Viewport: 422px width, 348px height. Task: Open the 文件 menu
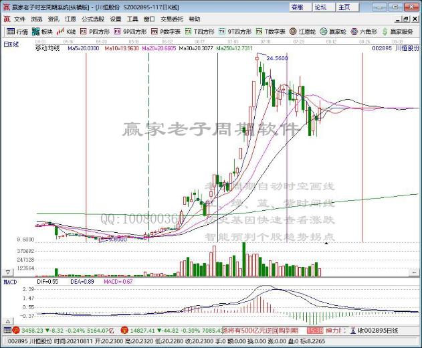pyautogui.click(x=19, y=19)
